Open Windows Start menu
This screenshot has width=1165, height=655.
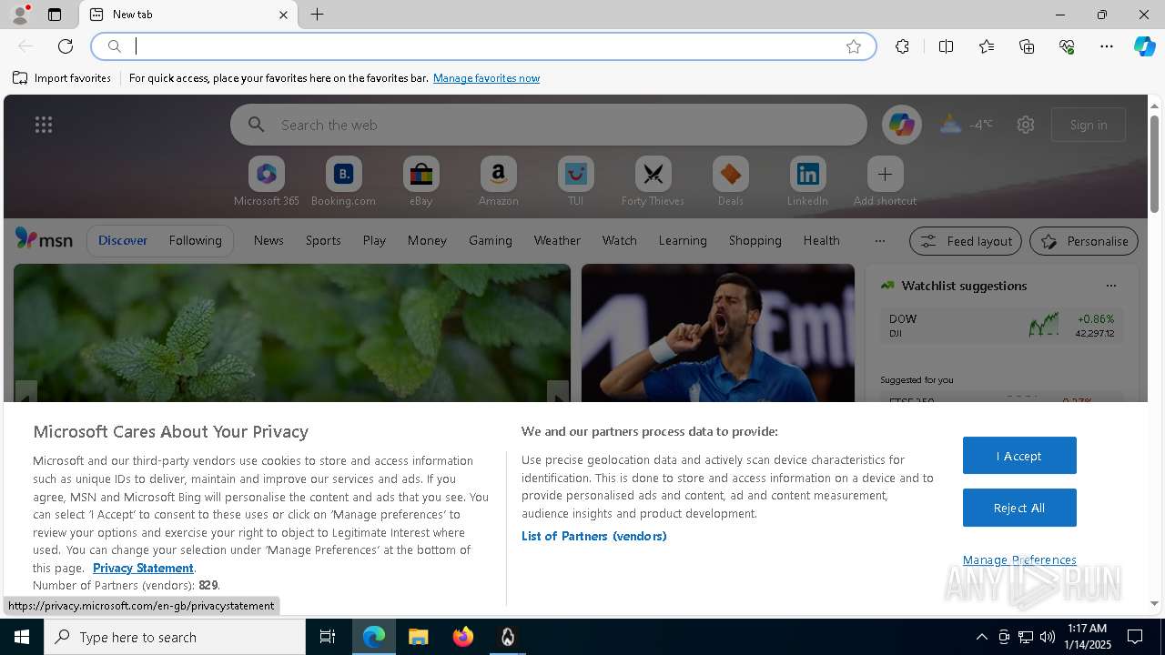click(22, 637)
